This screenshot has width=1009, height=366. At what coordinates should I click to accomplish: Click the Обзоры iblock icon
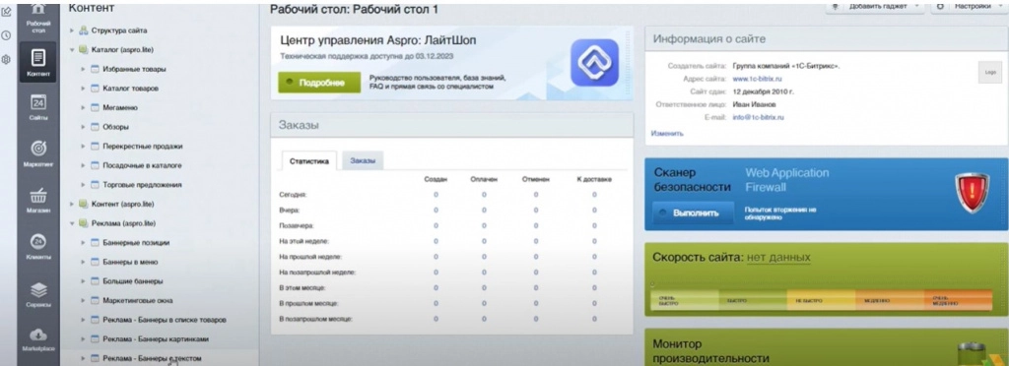[x=96, y=127]
